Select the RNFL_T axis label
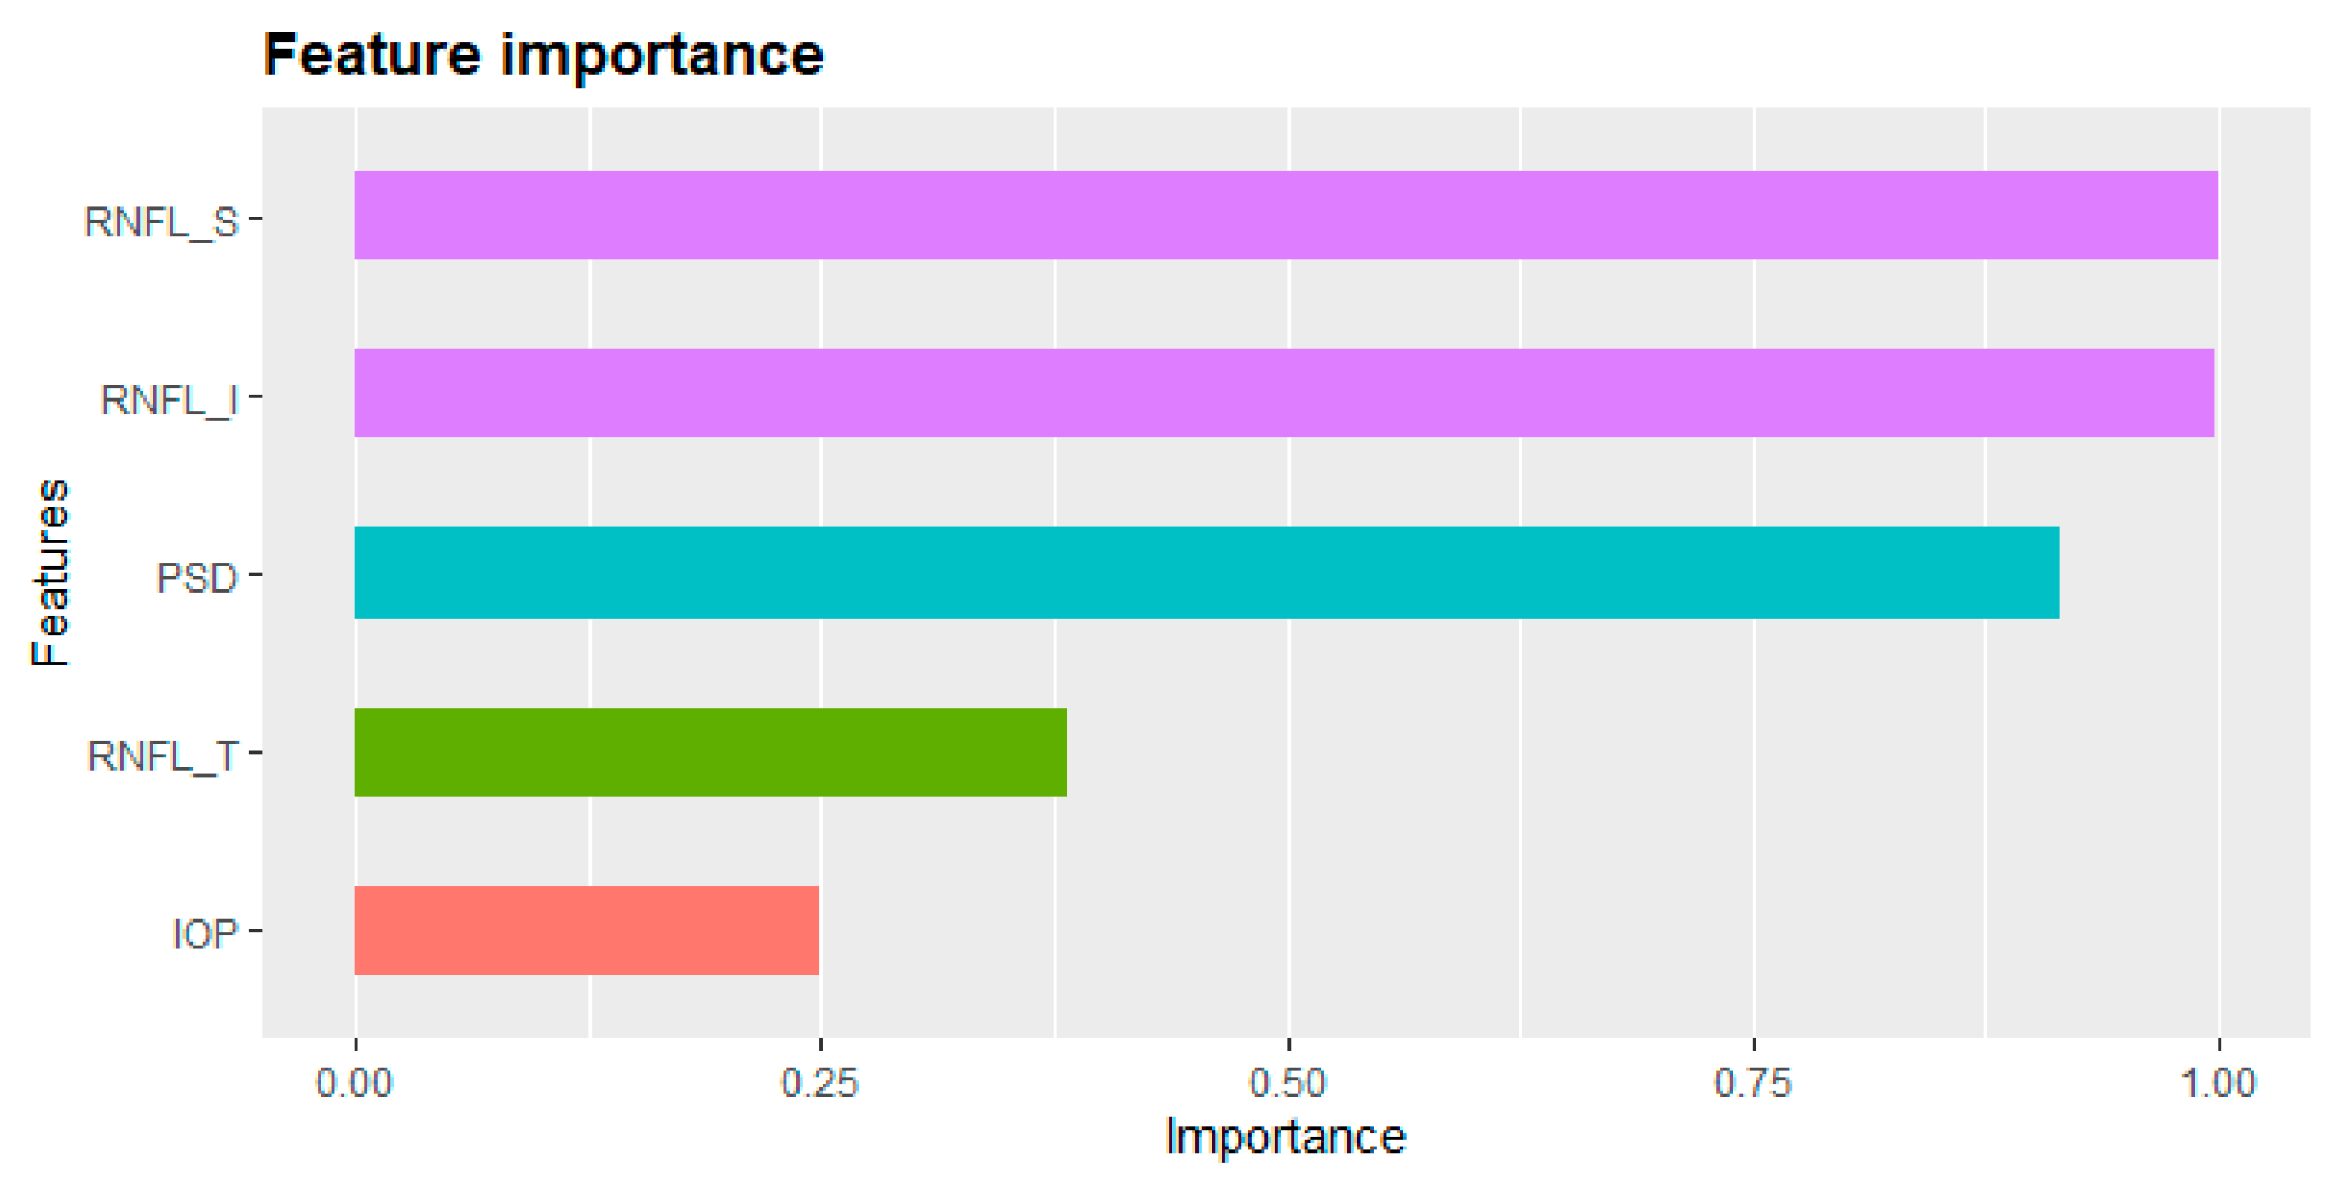Screen dimensions: 2343x1181 162,756
